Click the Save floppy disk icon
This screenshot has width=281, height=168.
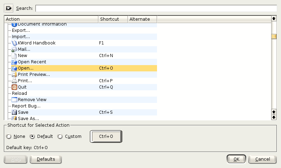point(14,112)
